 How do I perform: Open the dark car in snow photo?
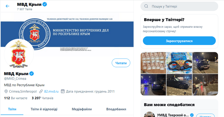[179, 85]
